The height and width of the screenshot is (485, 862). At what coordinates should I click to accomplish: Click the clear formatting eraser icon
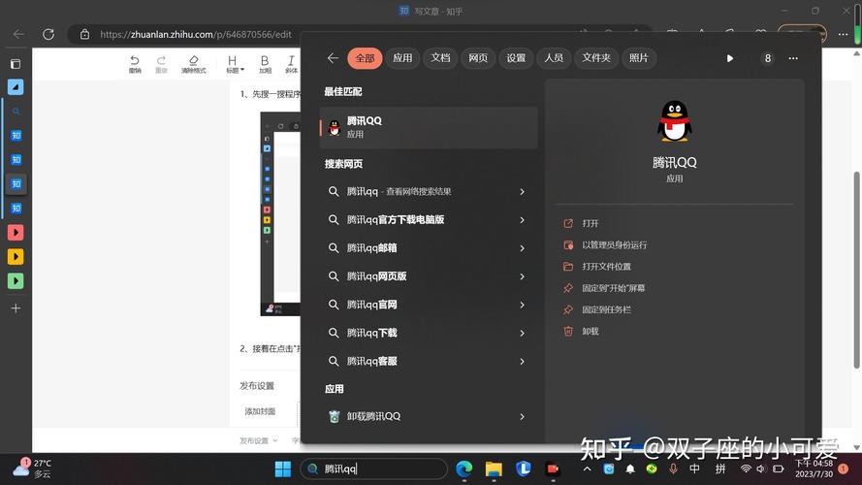click(x=194, y=64)
